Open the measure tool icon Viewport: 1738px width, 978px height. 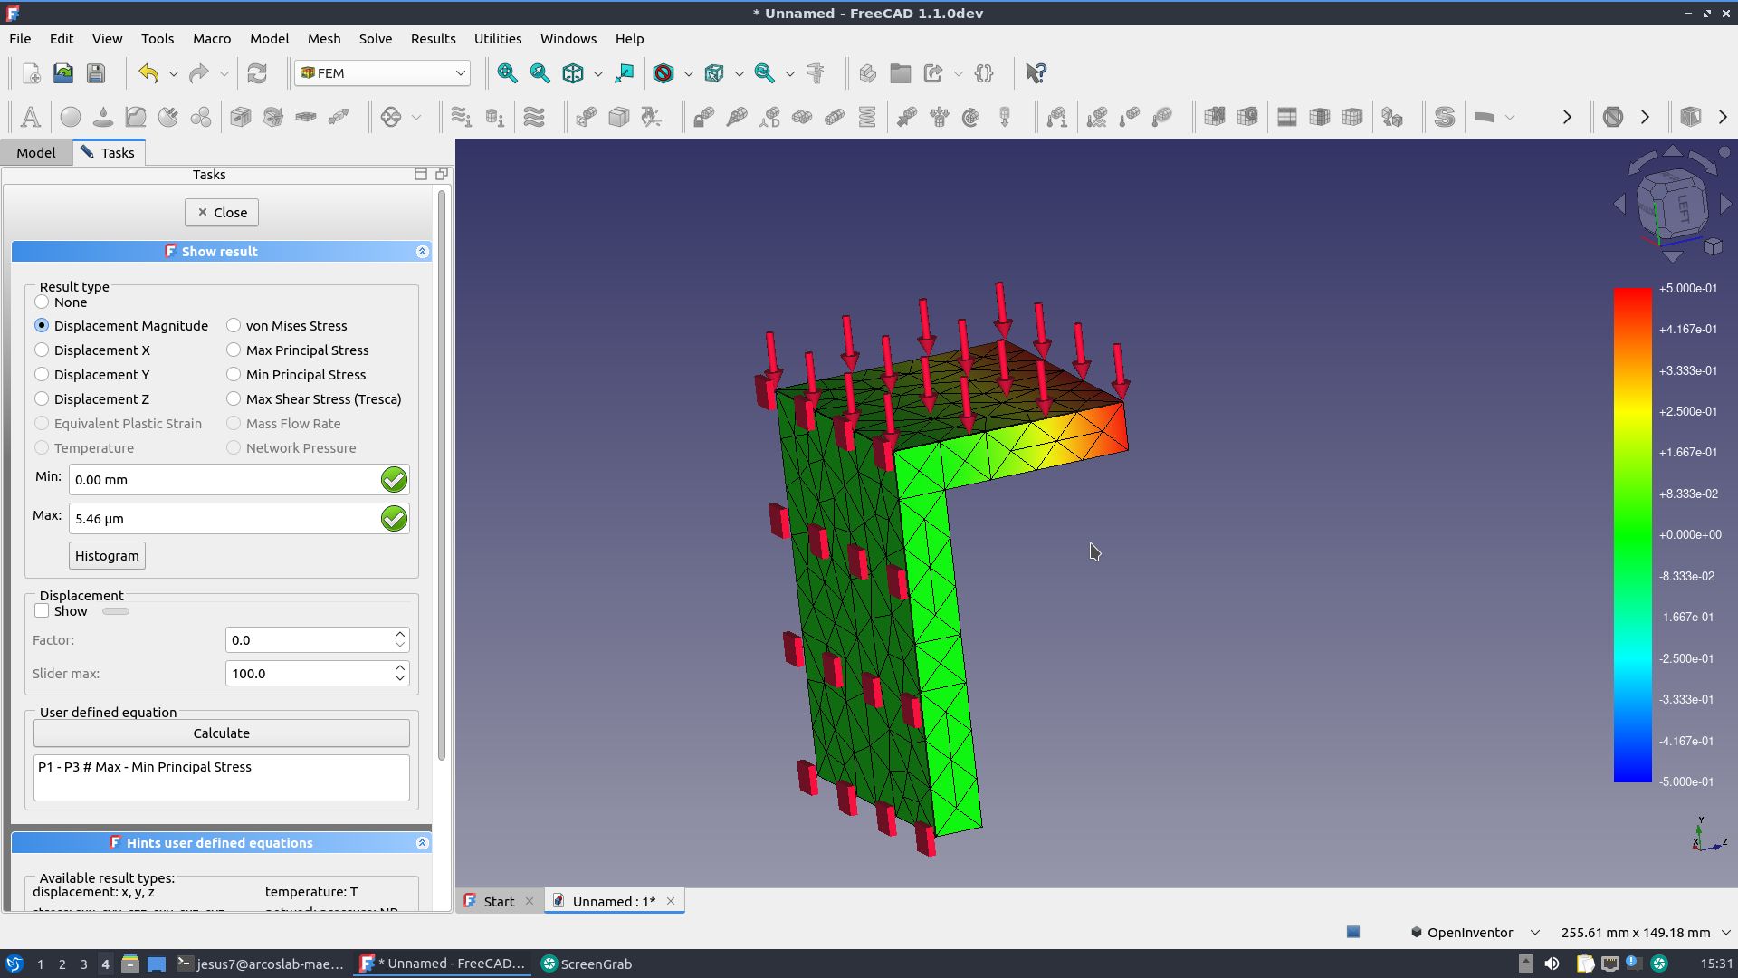coord(816,73)
